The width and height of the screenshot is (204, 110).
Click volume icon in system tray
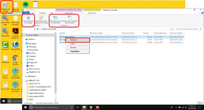click(186, 107)
